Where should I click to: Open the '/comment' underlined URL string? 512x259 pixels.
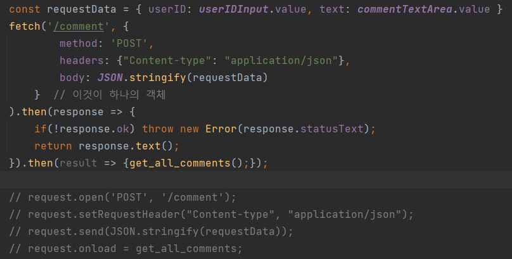tap(79, 26)
